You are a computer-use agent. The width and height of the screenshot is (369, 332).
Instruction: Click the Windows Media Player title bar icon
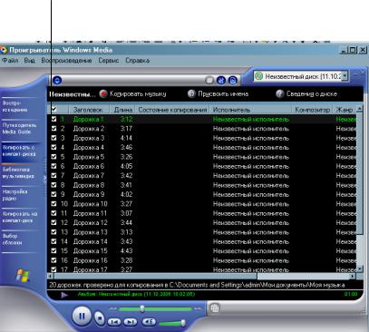(4, 50)
